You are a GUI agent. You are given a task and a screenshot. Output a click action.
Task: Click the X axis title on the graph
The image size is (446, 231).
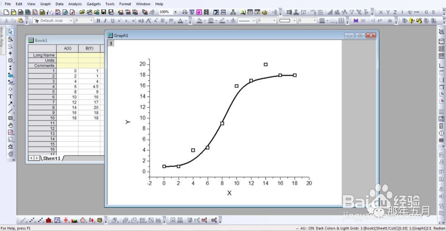tap(229, 193)
